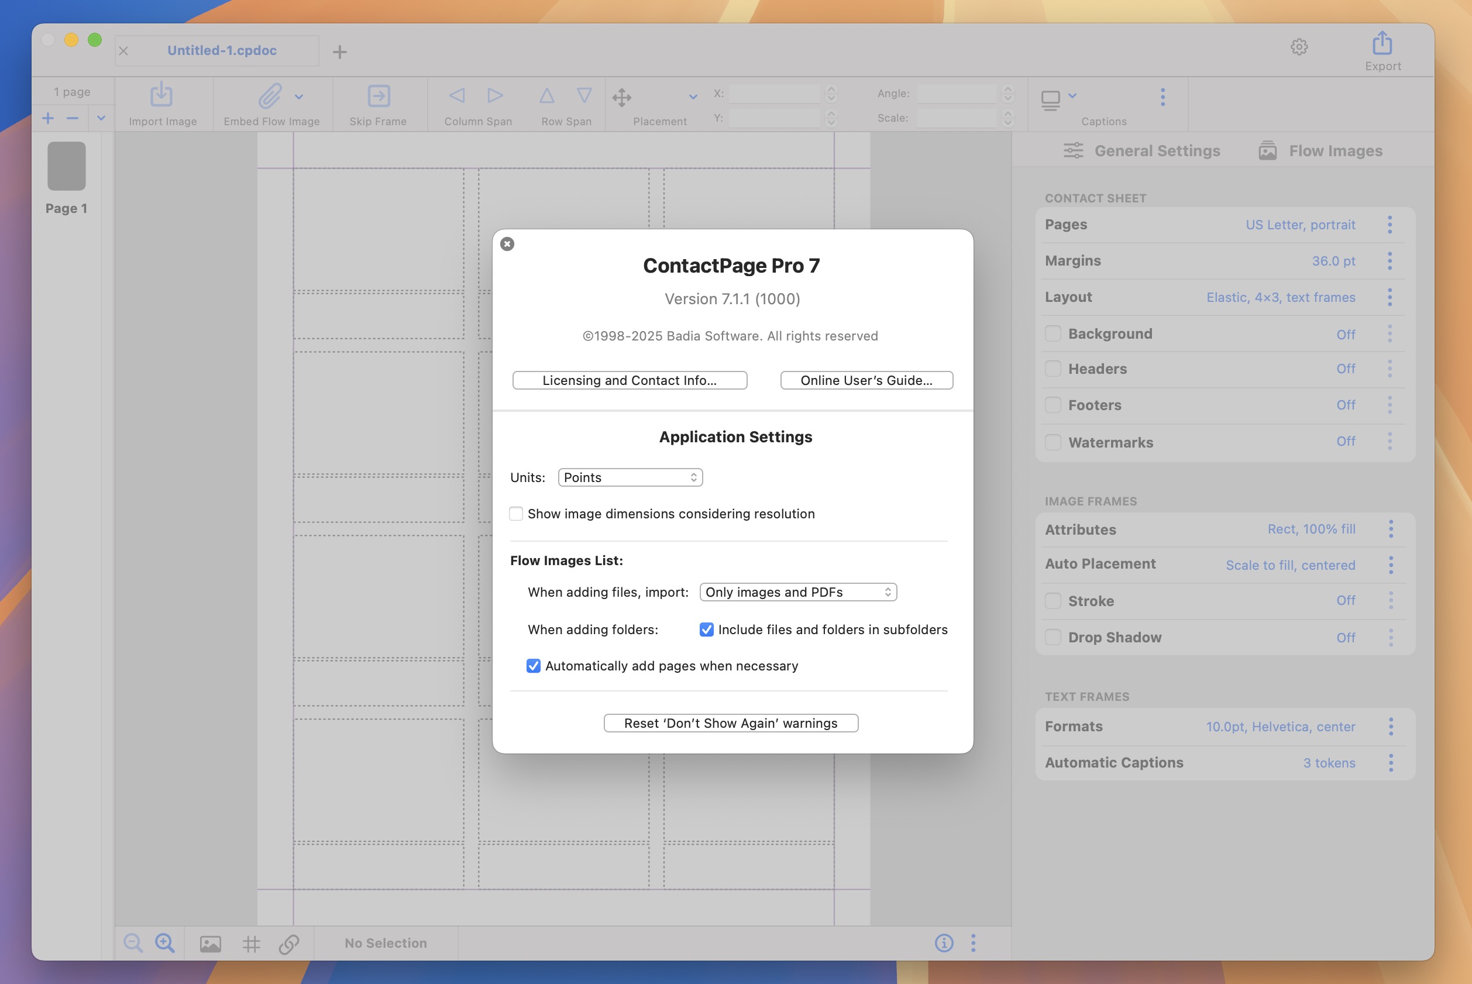Enable the Footers checkbox

(x=1053, y=405)
